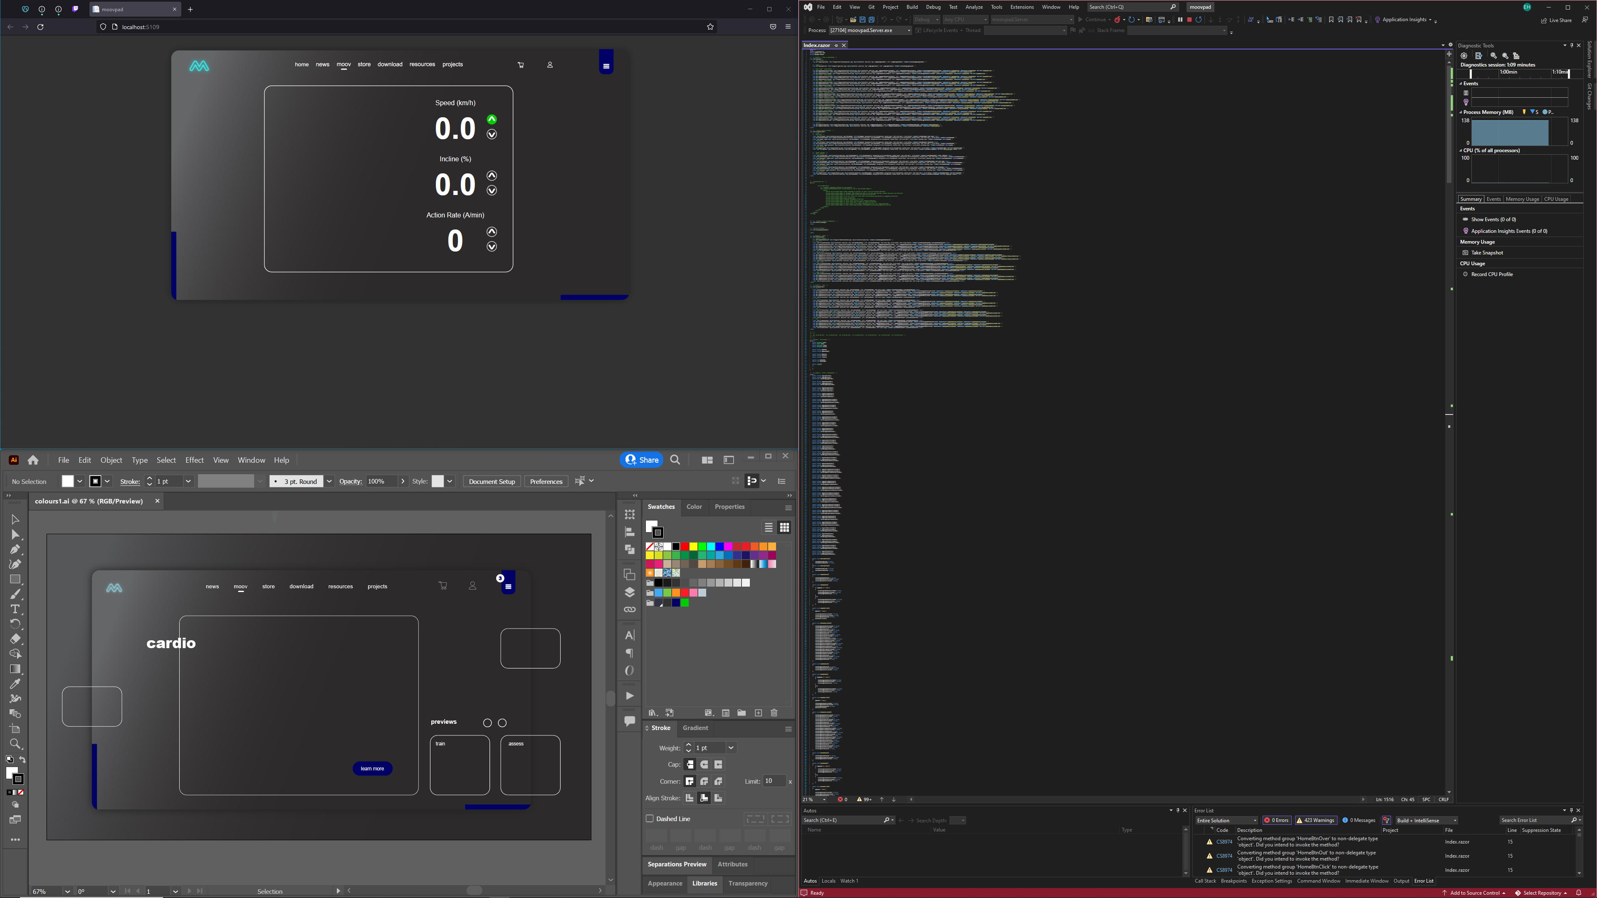The image size is (1597, 898).
Task: Open Weight dropdown in Stroke panel
Action: (x=731, y=748)
